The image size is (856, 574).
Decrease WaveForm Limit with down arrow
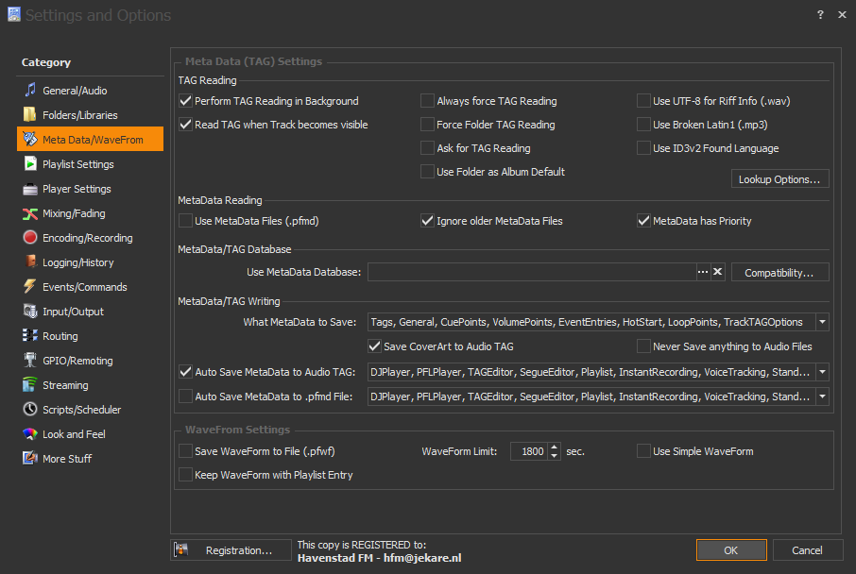554,456
